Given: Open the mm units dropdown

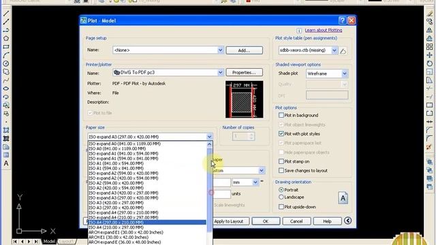Looking at the screenshot, I should [255, 182].
